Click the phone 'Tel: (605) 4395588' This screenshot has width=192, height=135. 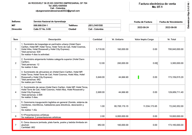58,6
